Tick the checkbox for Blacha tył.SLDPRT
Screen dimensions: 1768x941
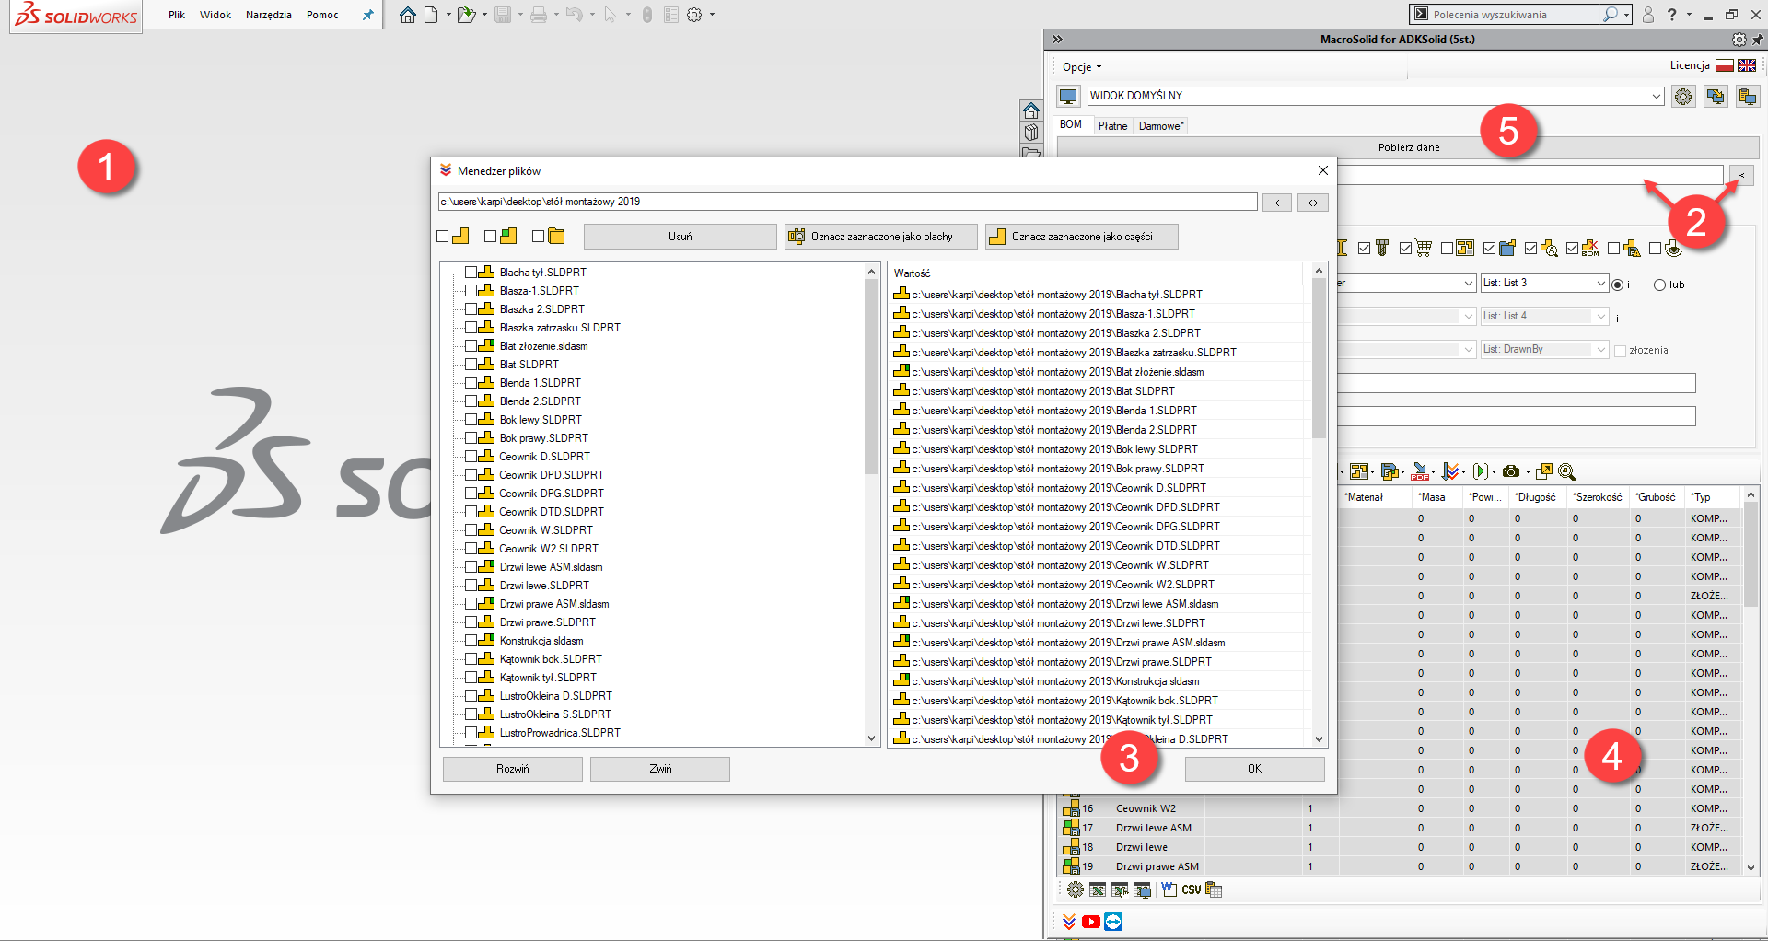tap(471, 273)
